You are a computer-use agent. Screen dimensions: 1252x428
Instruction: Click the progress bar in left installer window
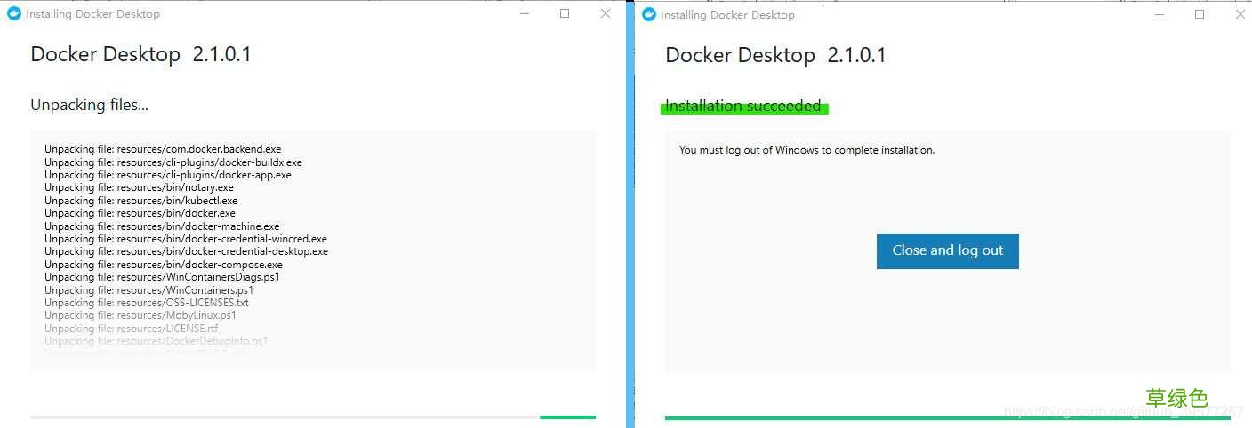[313, 416]
